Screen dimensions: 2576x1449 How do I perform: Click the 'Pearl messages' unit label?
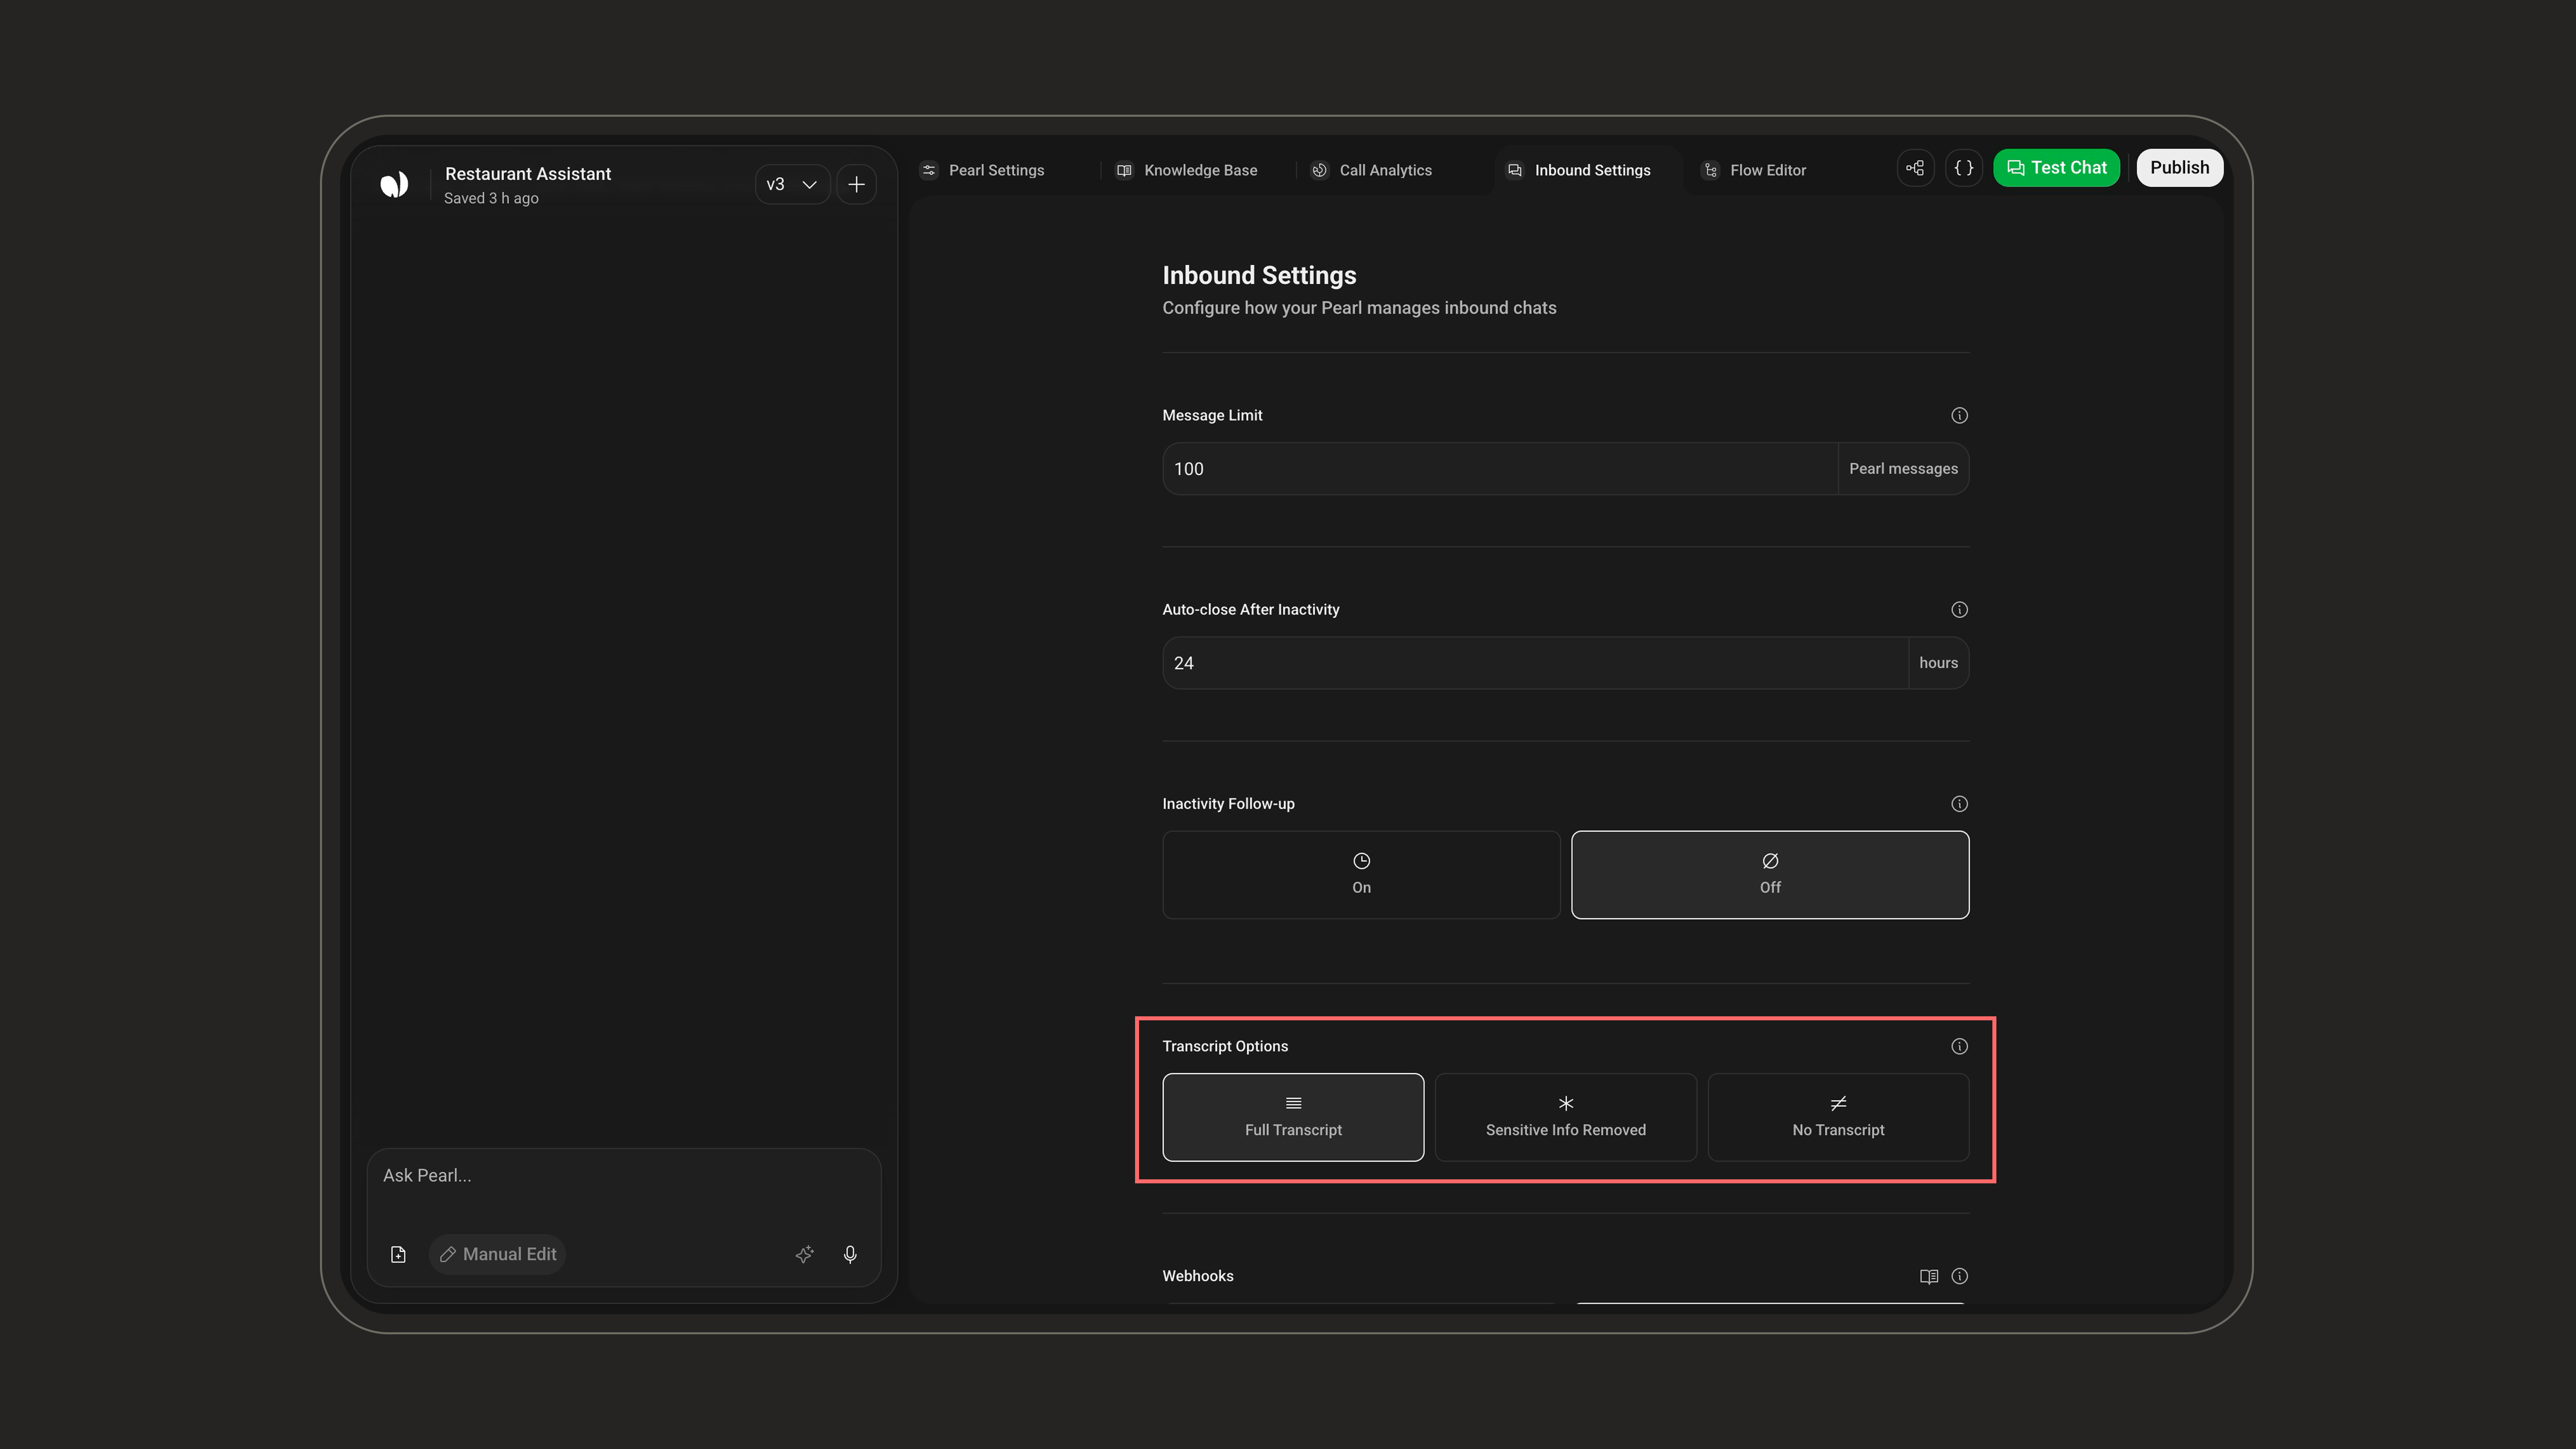click(1903, 469)
